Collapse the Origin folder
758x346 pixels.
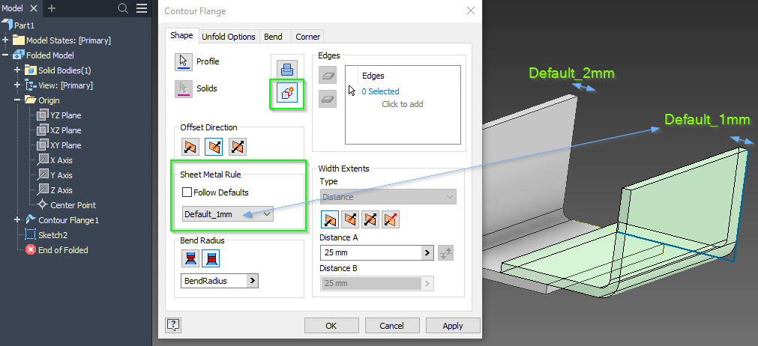point(17,100)
